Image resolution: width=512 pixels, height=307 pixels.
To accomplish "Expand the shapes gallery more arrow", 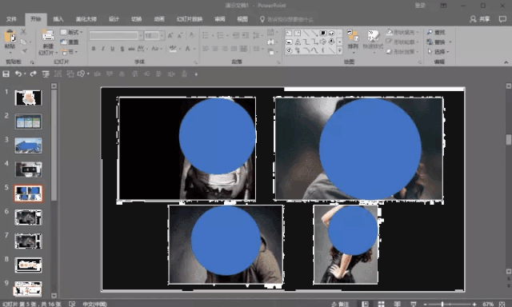I will click(x=339, y=50).
